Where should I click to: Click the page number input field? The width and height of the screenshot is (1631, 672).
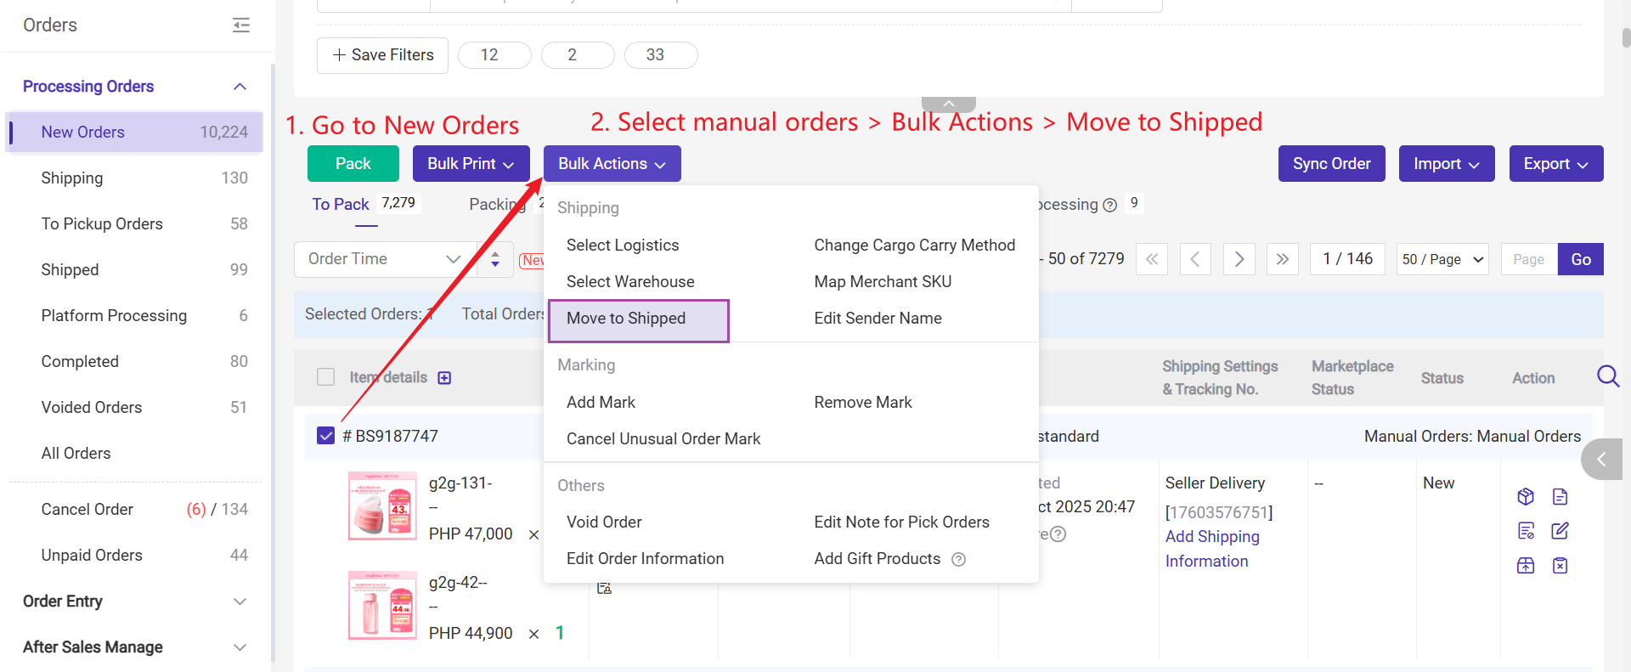[1528, 259]
